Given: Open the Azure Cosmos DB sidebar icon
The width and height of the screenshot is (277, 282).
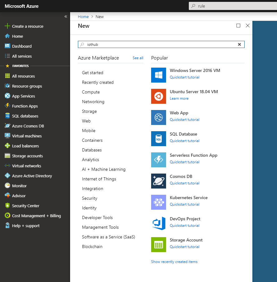Looking at the screenshot, I should coord(7,126).
